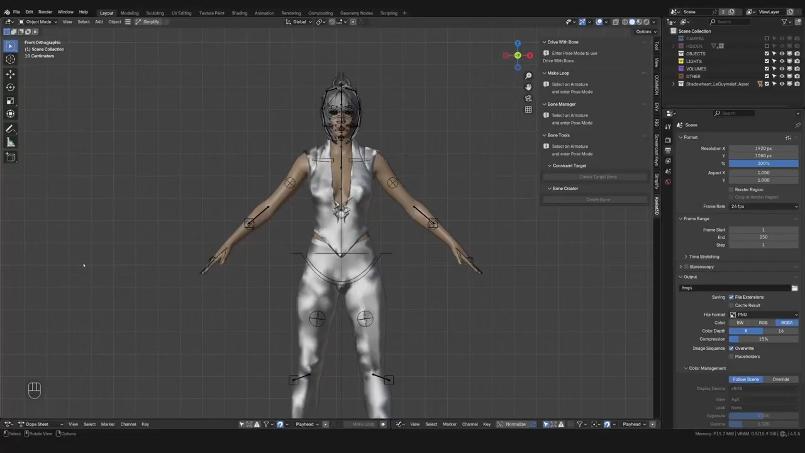Activate the Rotate tool

(x=11, y=87)
